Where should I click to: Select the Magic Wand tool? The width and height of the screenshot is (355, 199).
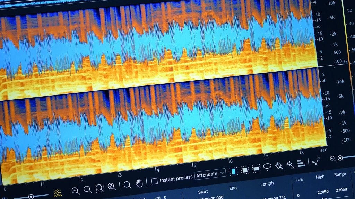(290, 164)
